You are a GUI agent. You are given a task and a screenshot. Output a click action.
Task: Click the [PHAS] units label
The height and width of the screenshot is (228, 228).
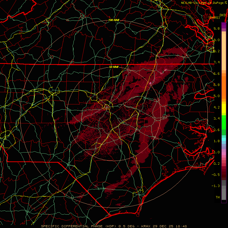point(214,17)
